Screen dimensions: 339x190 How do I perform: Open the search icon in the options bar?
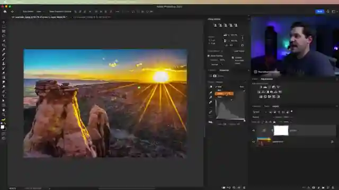pos(328,12)
